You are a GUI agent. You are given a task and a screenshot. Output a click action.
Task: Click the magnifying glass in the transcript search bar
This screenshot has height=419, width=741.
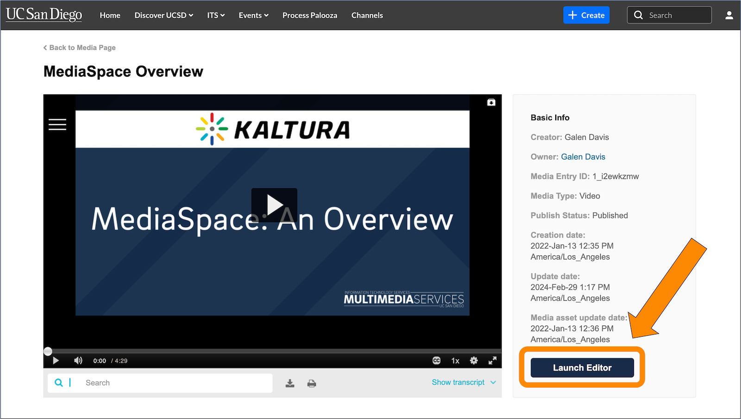click(59, 382)
